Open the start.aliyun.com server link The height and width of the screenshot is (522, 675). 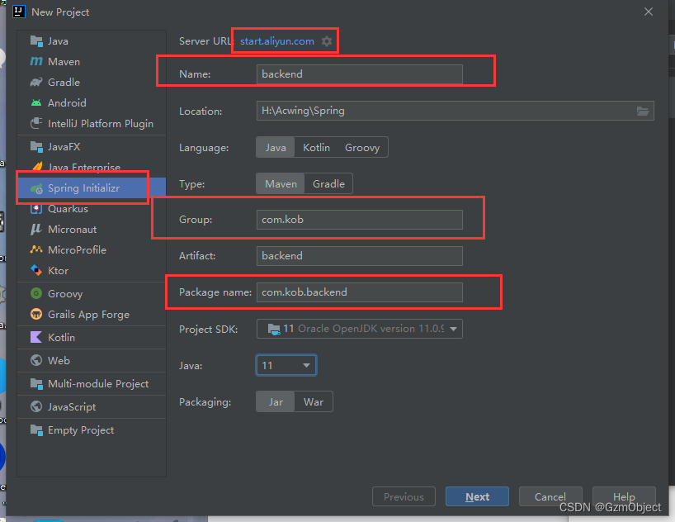coord(276,41)
